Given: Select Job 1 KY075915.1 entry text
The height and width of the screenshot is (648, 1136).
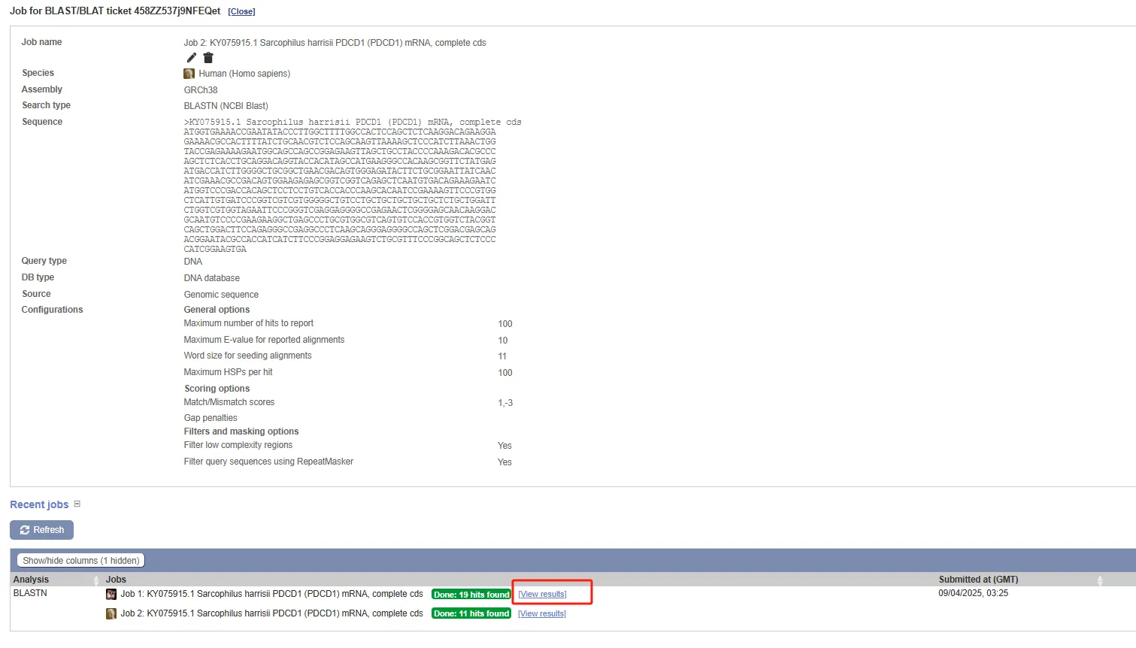Looking at the screenshot, I should [271, 594].
